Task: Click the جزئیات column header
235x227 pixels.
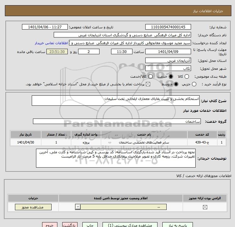Action: 33,198
